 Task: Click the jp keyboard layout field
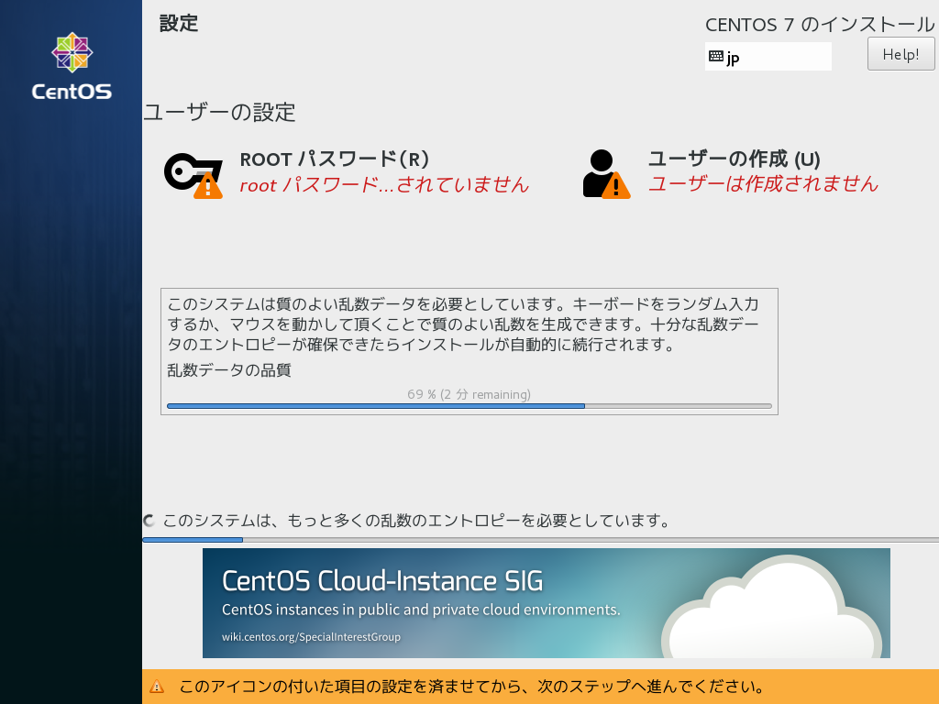(x=768, y=56)
